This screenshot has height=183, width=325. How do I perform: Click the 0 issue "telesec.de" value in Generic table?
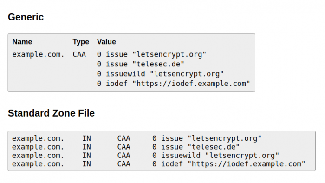coord(141,64)
